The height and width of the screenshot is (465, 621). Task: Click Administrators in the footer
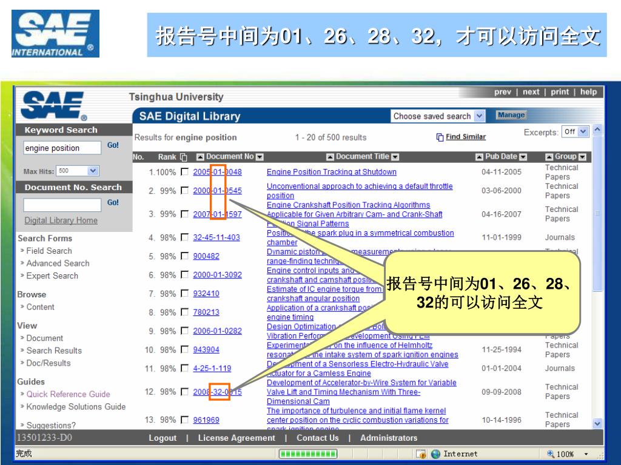pos(389,438)
